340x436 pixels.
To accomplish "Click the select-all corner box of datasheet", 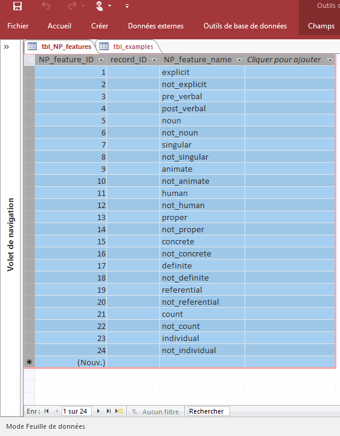I will tap(30, 60).
